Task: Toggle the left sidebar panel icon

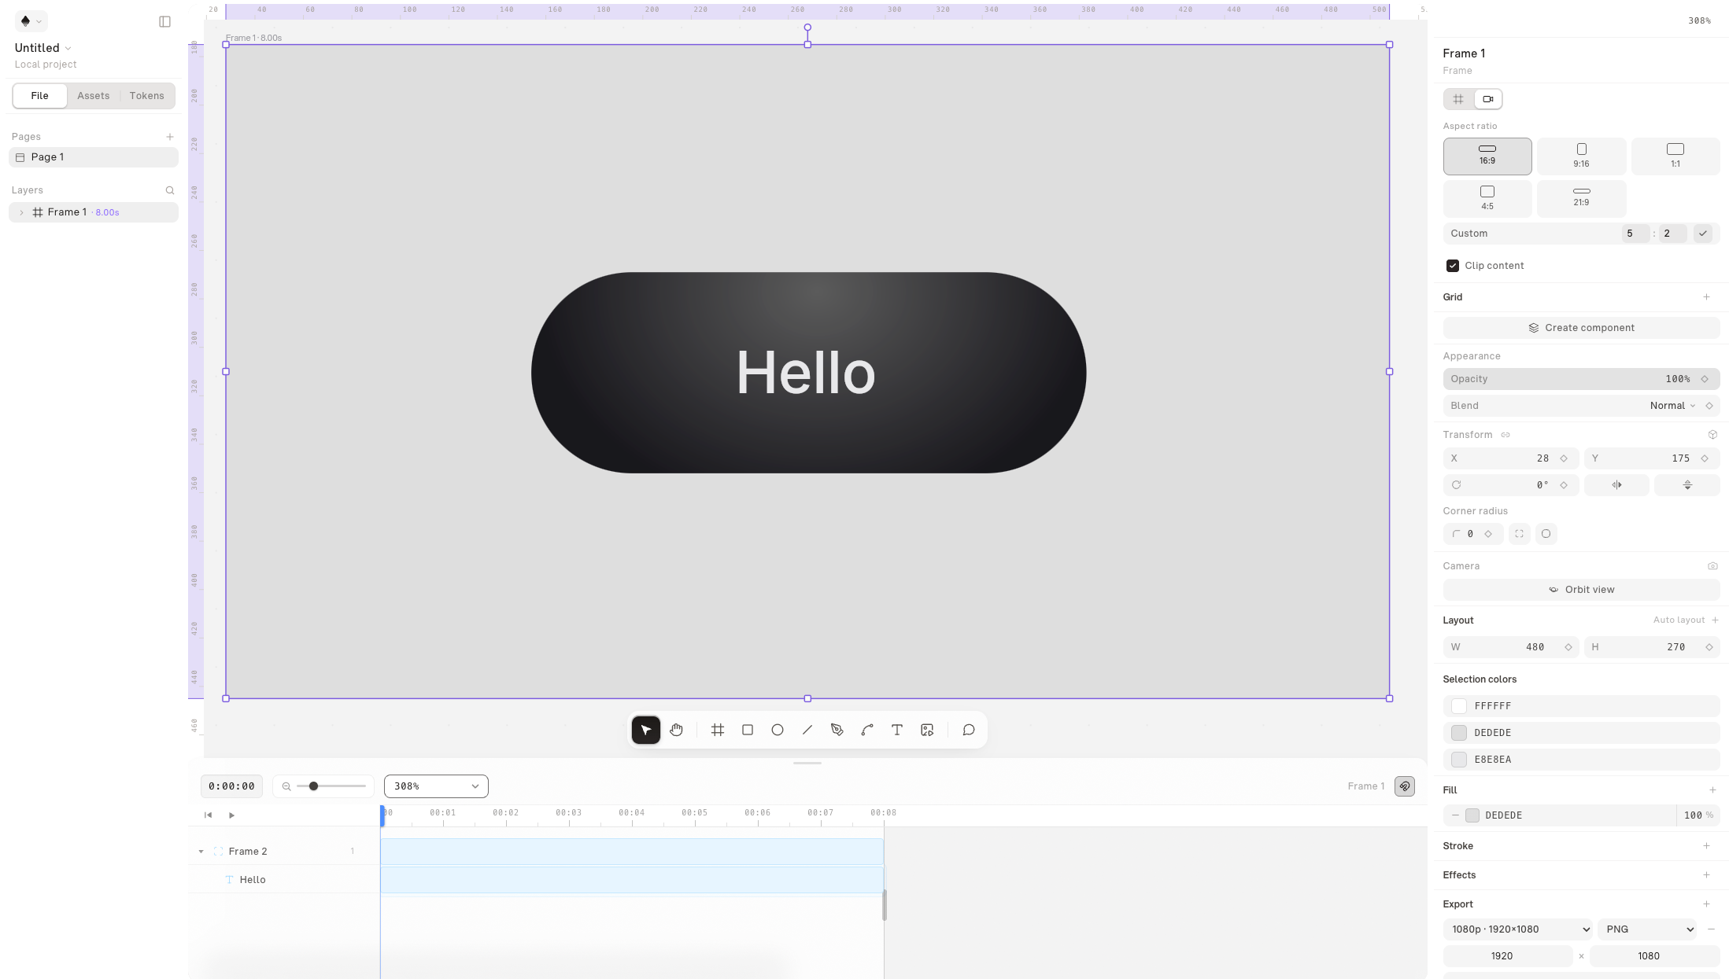Action: (x=164, y=21)
